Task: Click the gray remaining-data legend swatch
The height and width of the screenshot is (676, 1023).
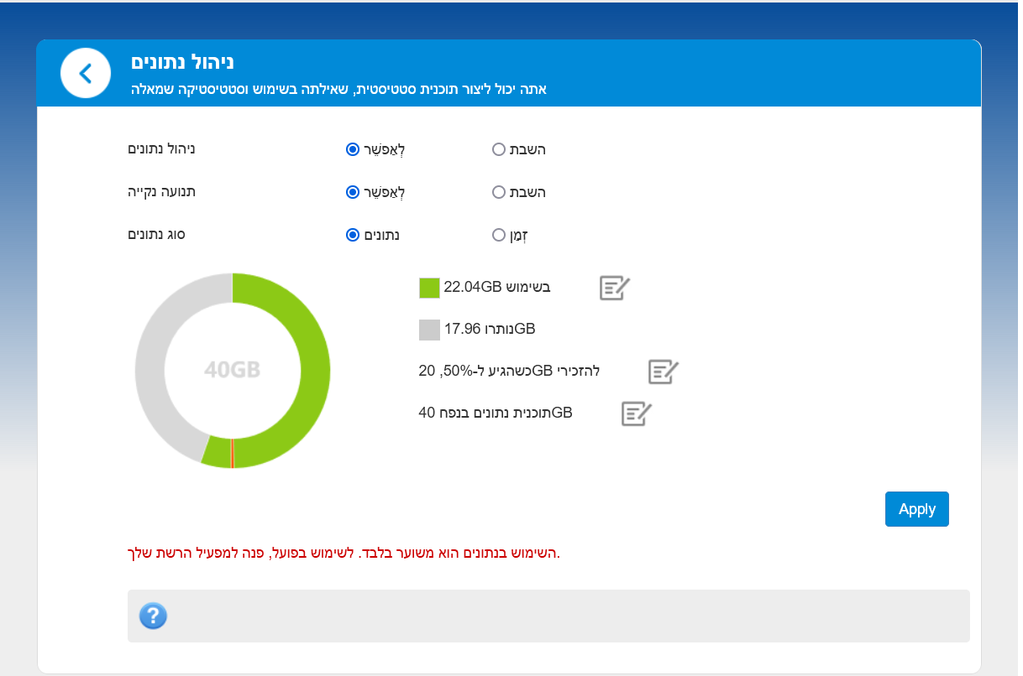Action: coord(429,330)
